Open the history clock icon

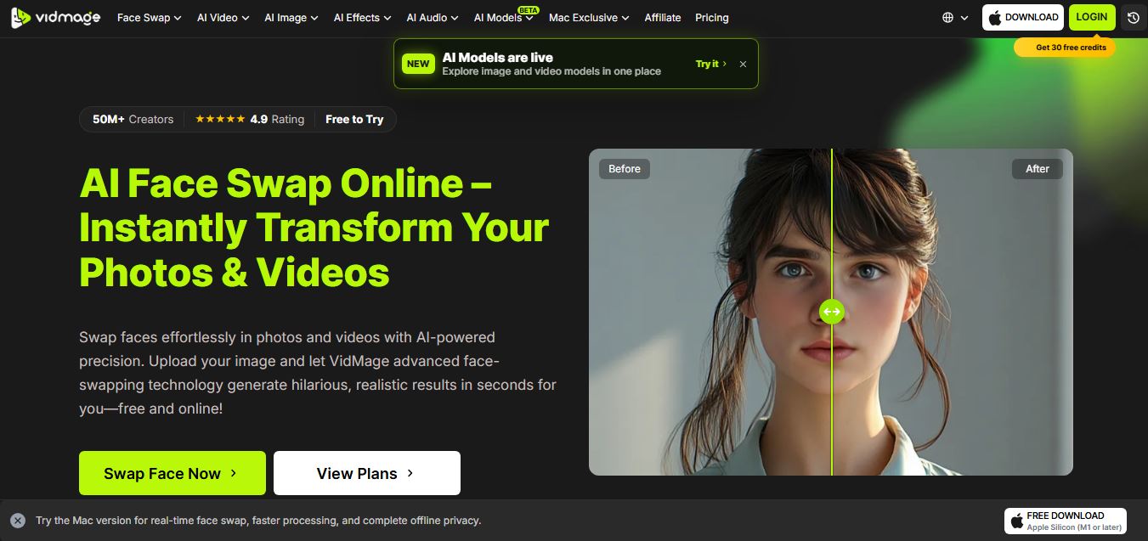click(1133, 17)
